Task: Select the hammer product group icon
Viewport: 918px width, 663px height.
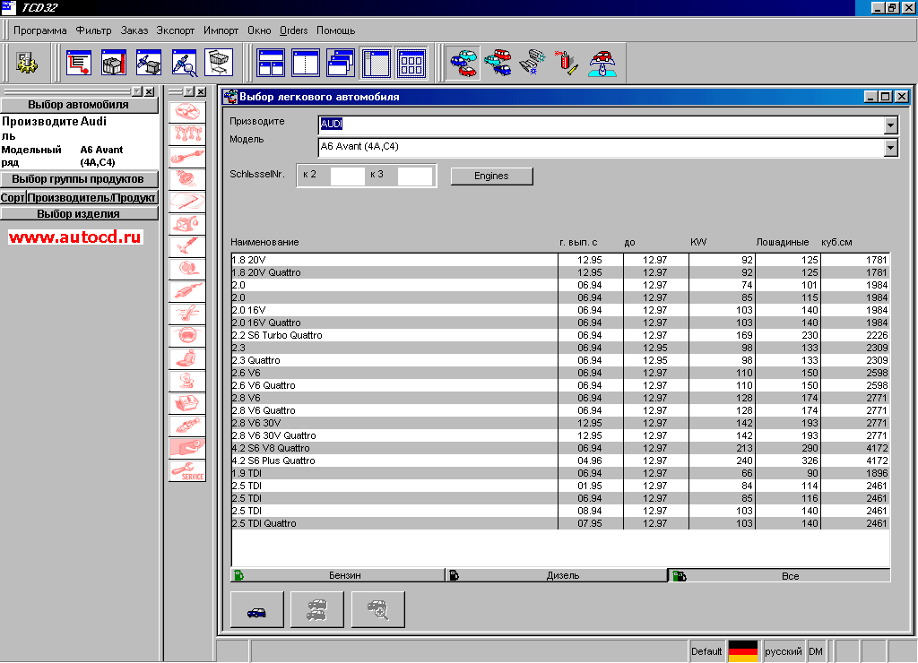Action: click(x=187, y=246)
